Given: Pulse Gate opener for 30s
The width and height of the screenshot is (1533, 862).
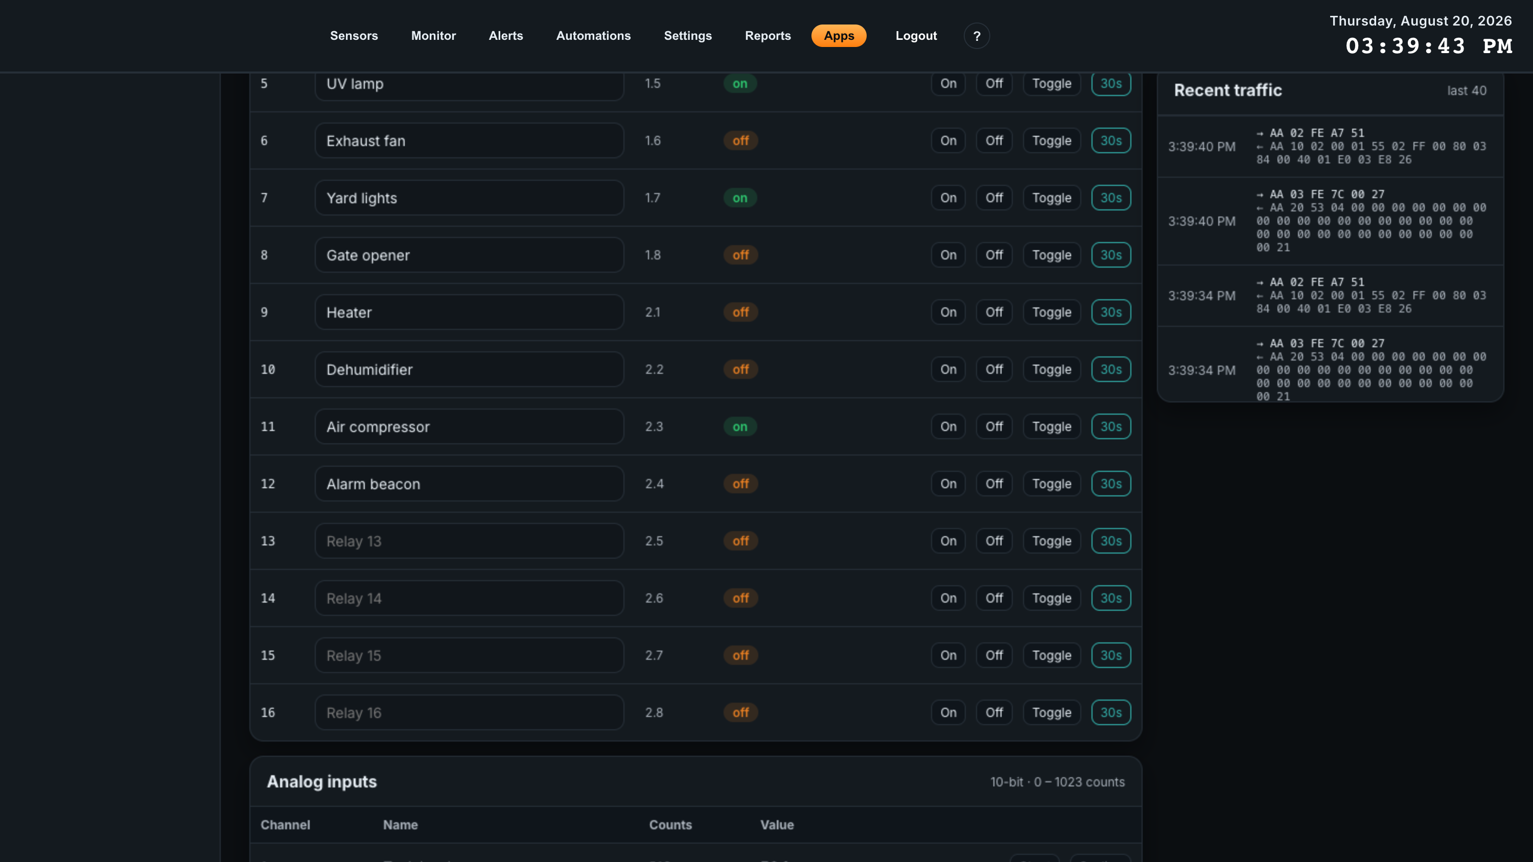Looking at the screenshot, I should tap(1111, 255).
